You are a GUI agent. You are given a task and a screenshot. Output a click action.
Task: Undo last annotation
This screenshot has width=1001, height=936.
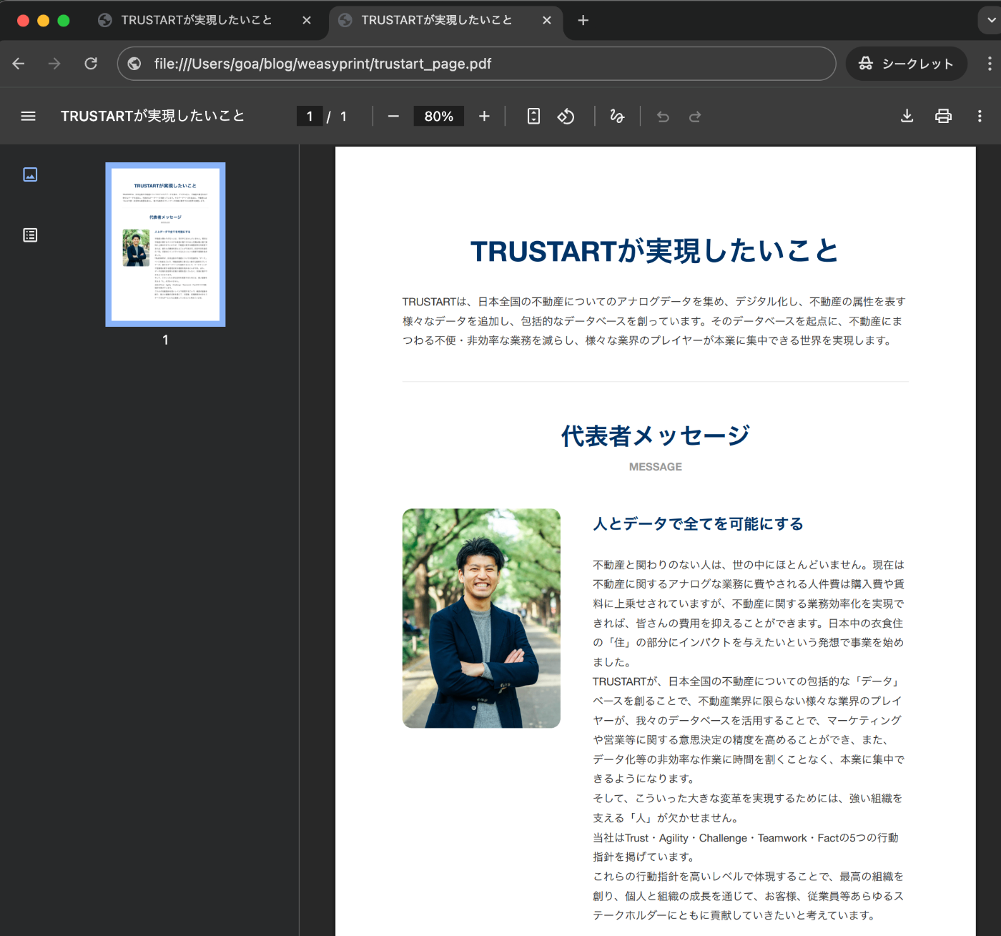[663, 116]
